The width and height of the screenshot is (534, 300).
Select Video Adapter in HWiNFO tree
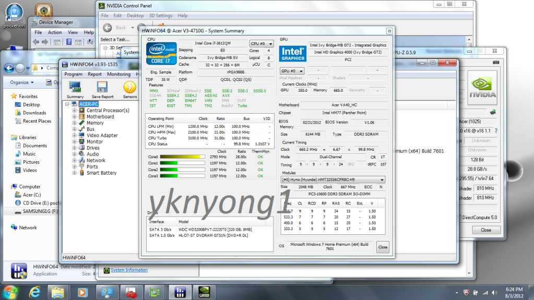point(102,135)
